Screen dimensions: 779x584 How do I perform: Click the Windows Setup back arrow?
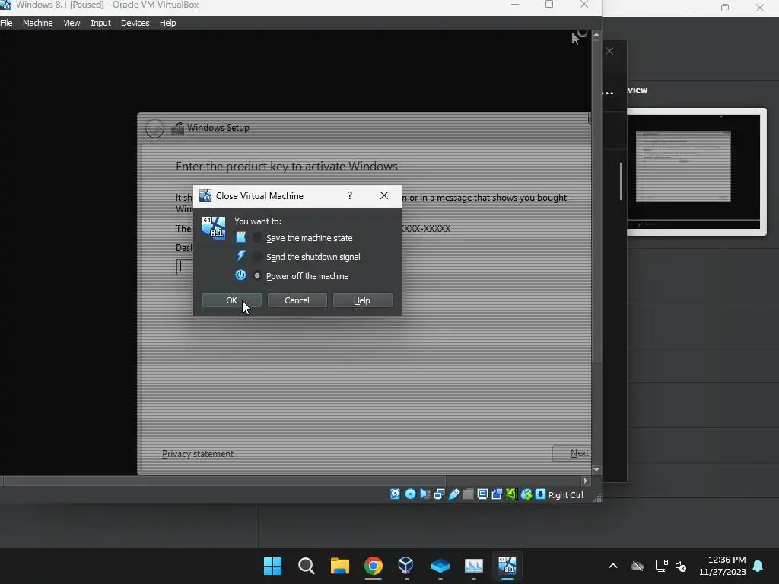pyautogui.click(x=154, y=129)
